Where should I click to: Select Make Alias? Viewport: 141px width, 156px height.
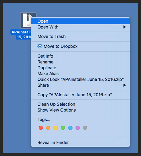tap(80, 74)
